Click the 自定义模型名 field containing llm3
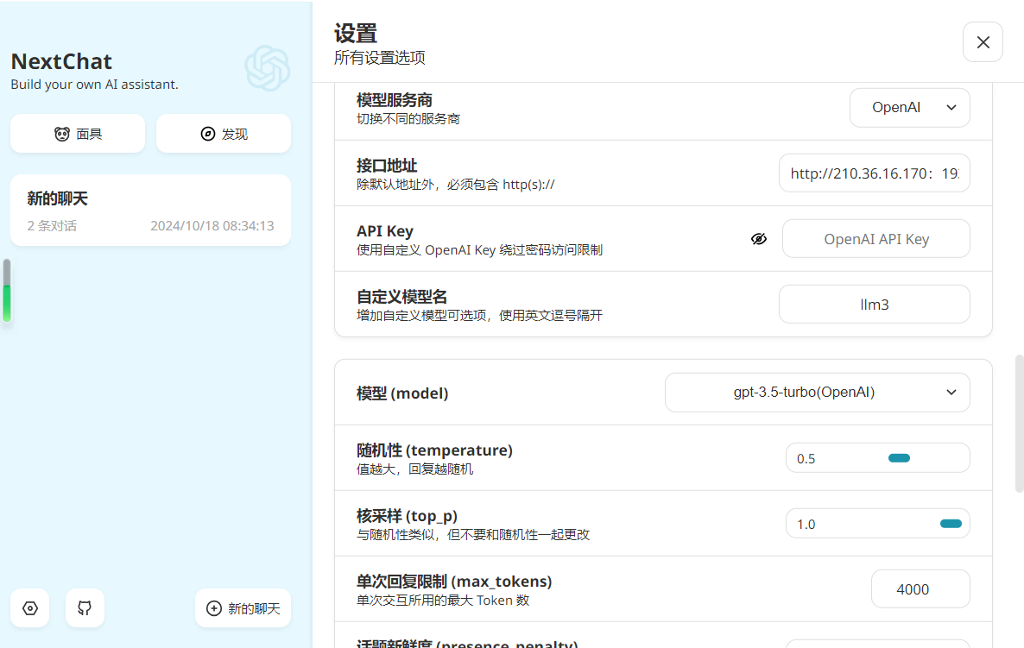1024x648 pixels. 874,305
